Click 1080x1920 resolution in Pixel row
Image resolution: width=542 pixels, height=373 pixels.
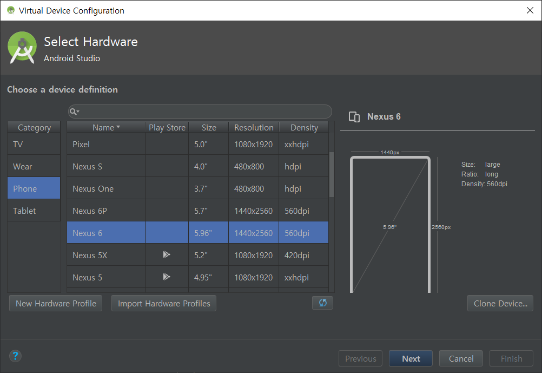tap(253, 145)
